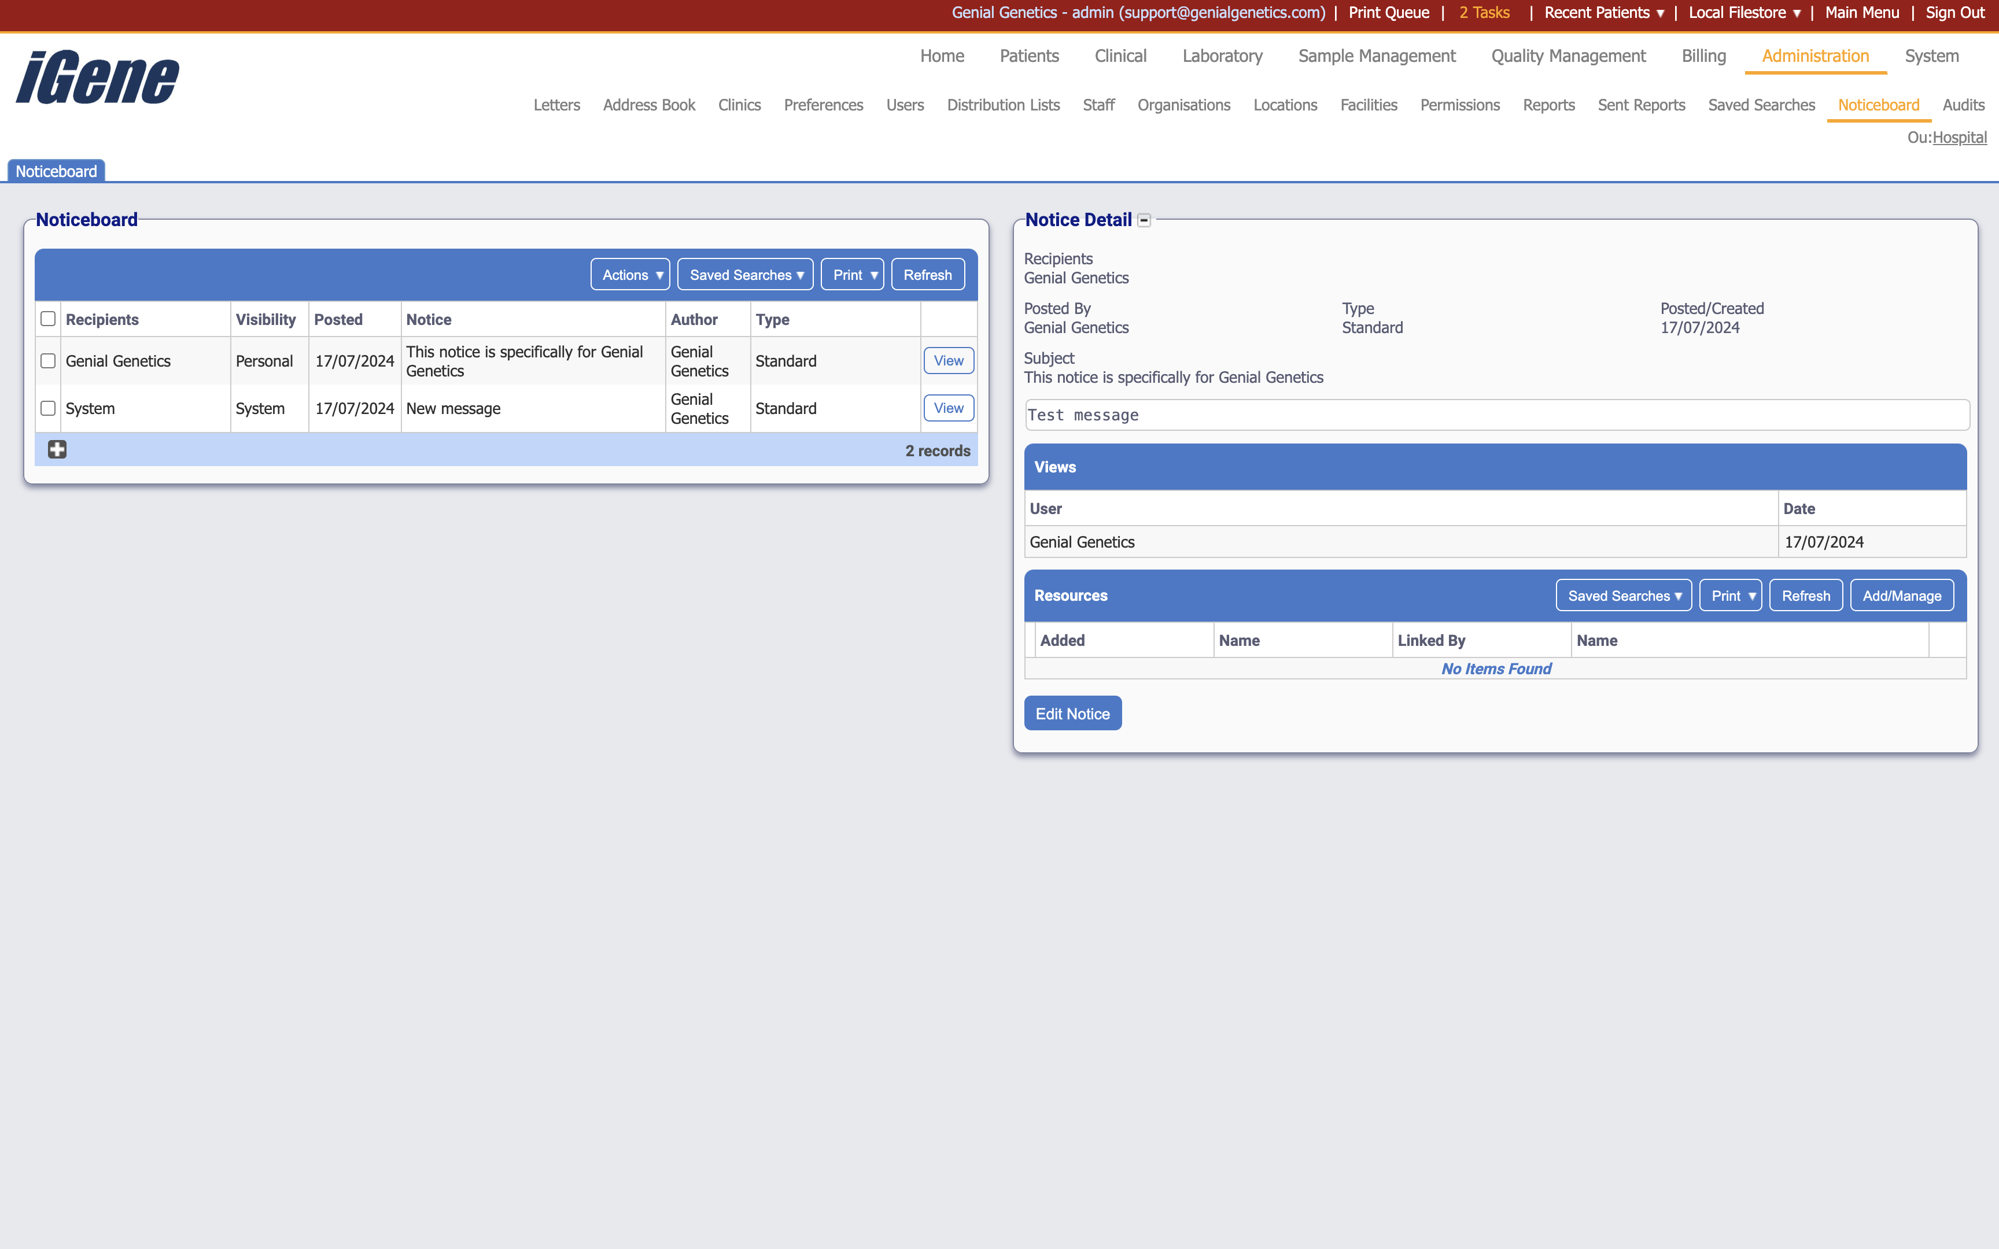Viewport: 1999px width, 1249px height.
Task: Open the Hospital Ou link
Action: point(1959,137)
